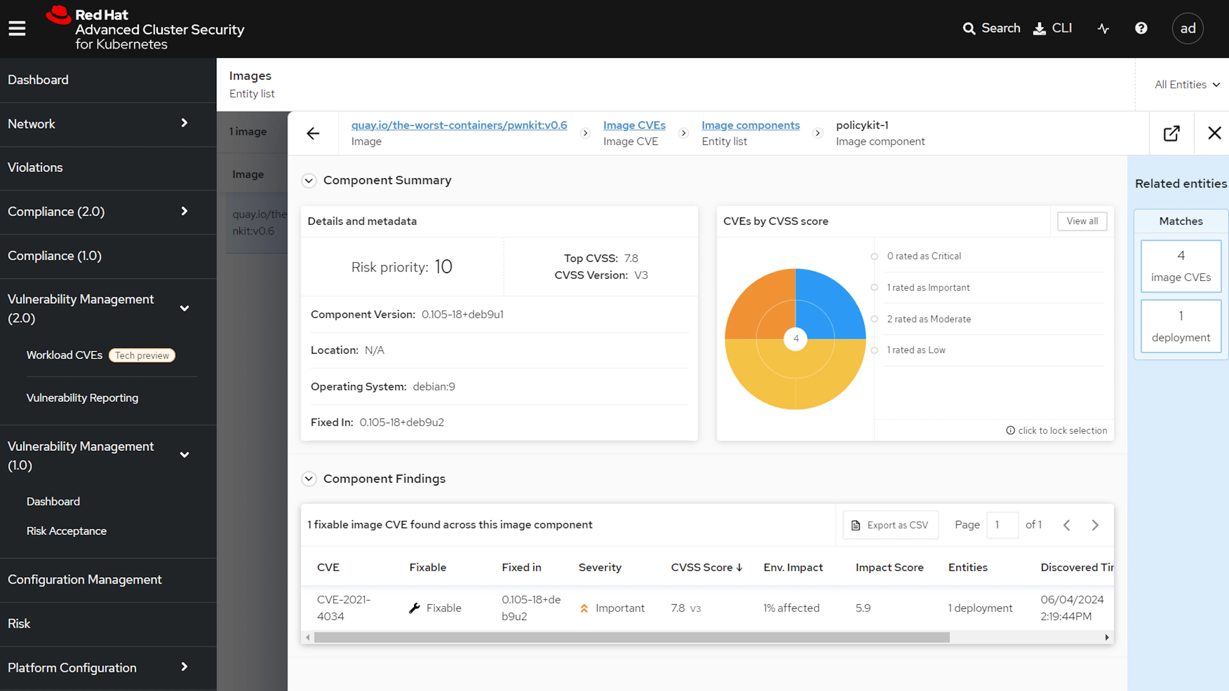The width and height of the screenshot is (1229, 691).
Task: Click the CLI download icon
Action: point(1040,28)
